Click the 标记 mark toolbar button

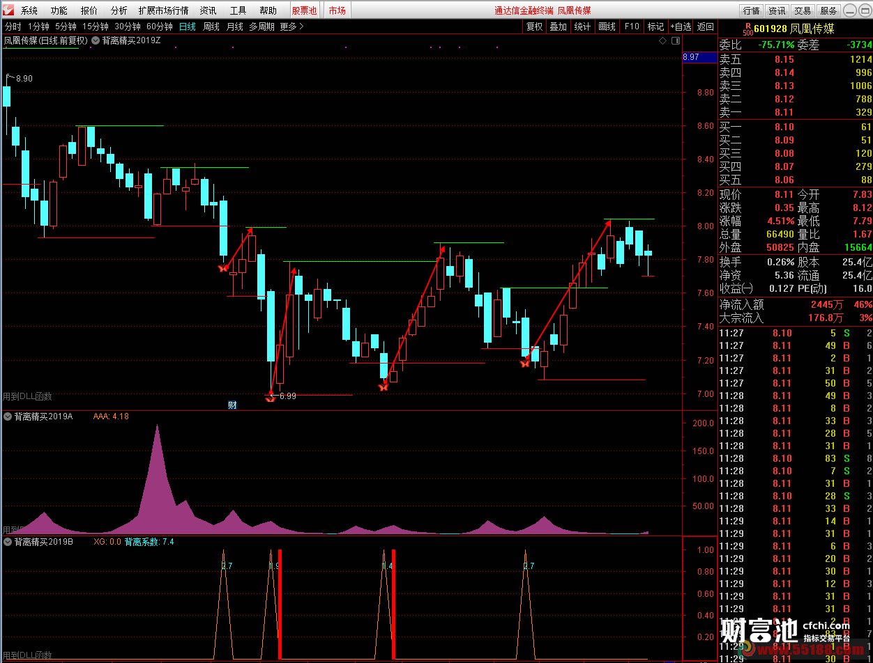656,26
